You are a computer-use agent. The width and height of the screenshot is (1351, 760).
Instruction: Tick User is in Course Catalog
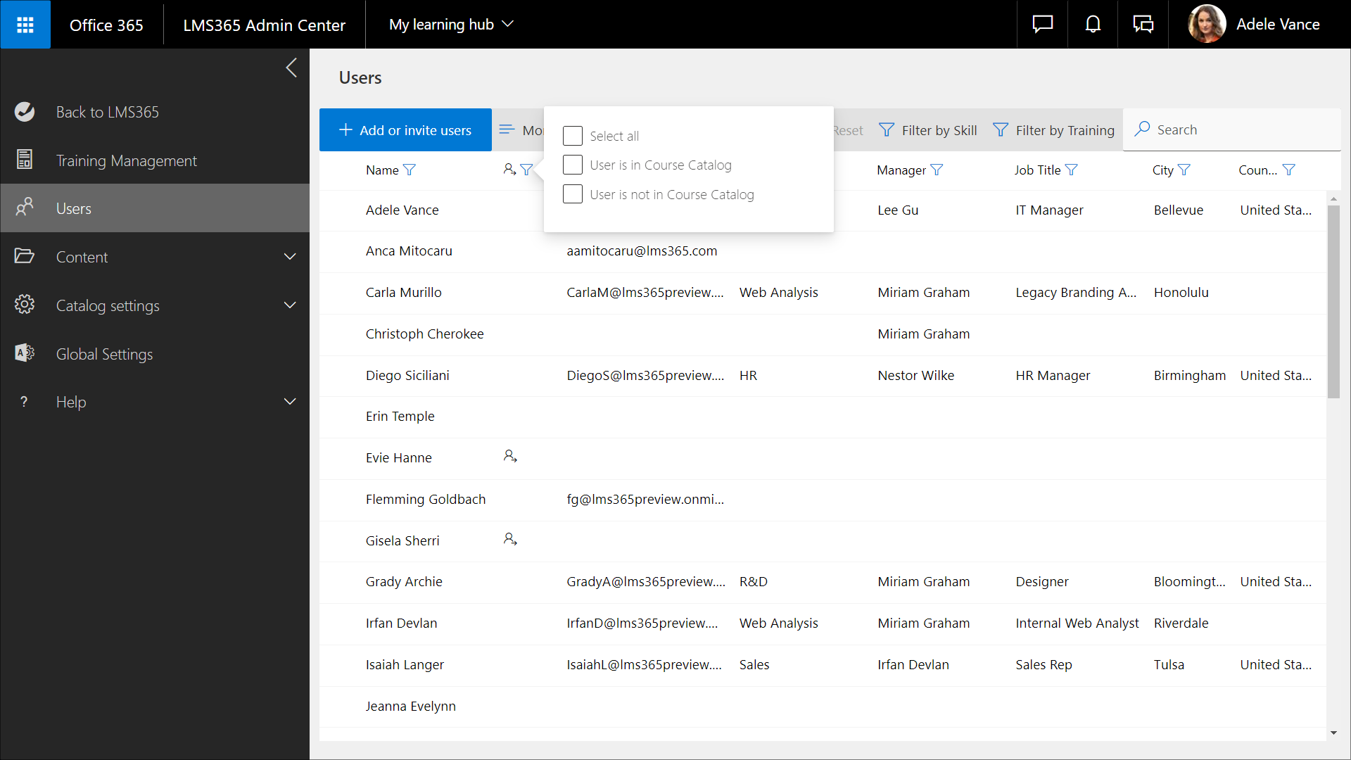click(x=573, y=165)
